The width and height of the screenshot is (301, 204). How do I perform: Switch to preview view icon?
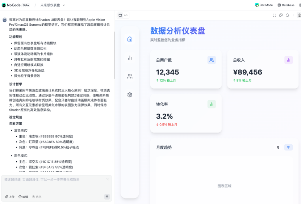pos(120,15)
